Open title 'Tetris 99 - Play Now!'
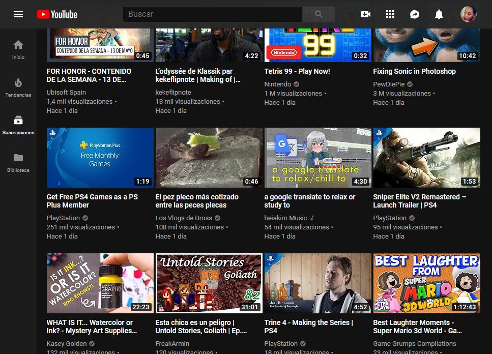The image size is (492, 354). click(297, 71)
